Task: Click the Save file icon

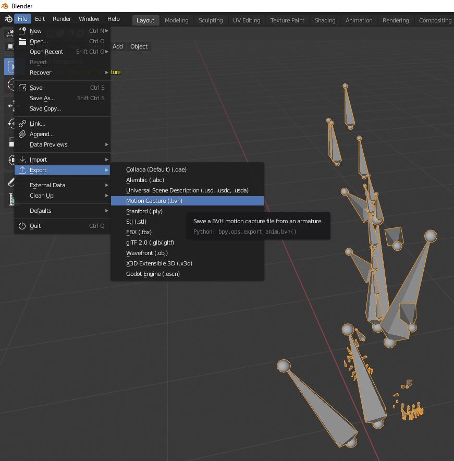Action: (22, 88)
